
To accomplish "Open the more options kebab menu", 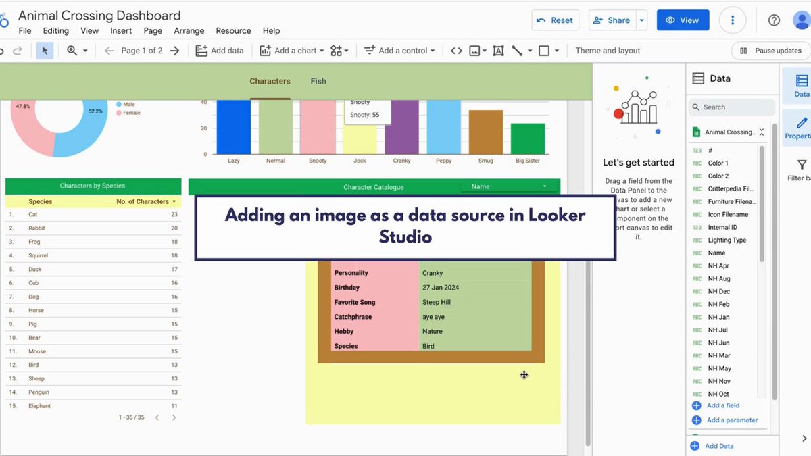I will [x=733, y=20].
